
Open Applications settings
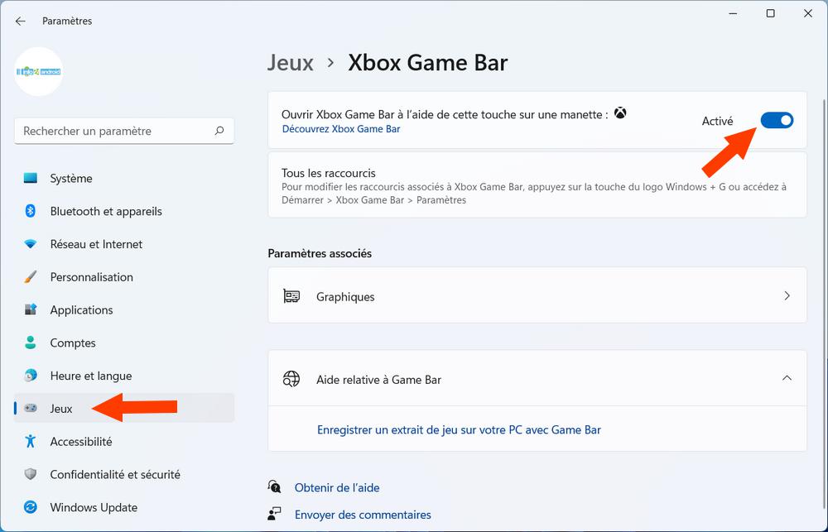tap(124, 309)
